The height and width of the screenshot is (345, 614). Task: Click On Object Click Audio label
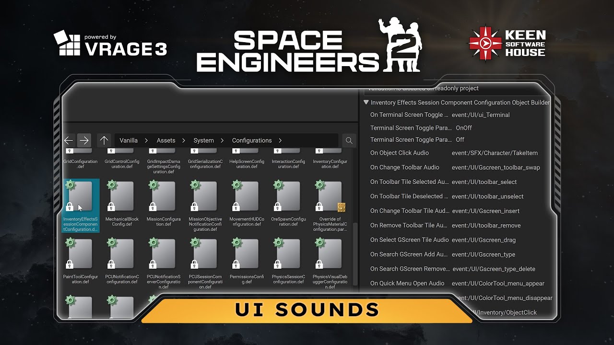point(400,153)
